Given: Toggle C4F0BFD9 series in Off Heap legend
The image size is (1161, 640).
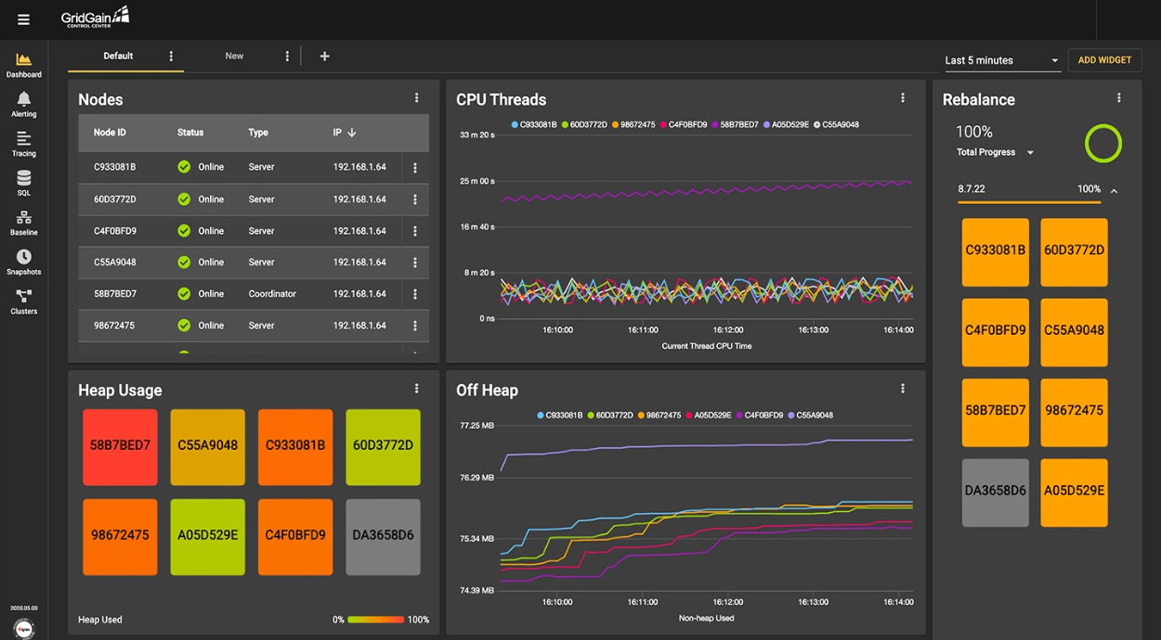Looking at the screenshot, I should point(761,416).
